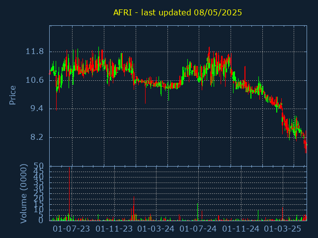The width and height of the screenshot is (318, 238).
Task: Click the 9.4 price axis label
Action: (37, 109)
